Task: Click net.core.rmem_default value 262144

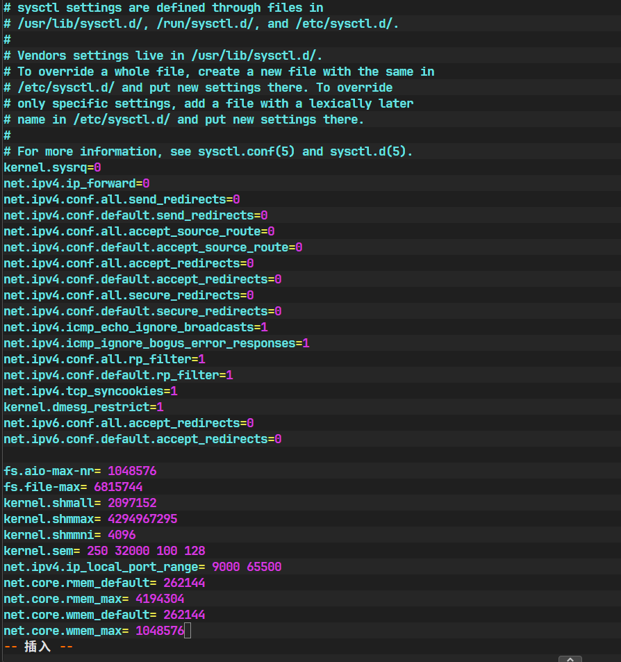Action: click(x=185, y=583)
